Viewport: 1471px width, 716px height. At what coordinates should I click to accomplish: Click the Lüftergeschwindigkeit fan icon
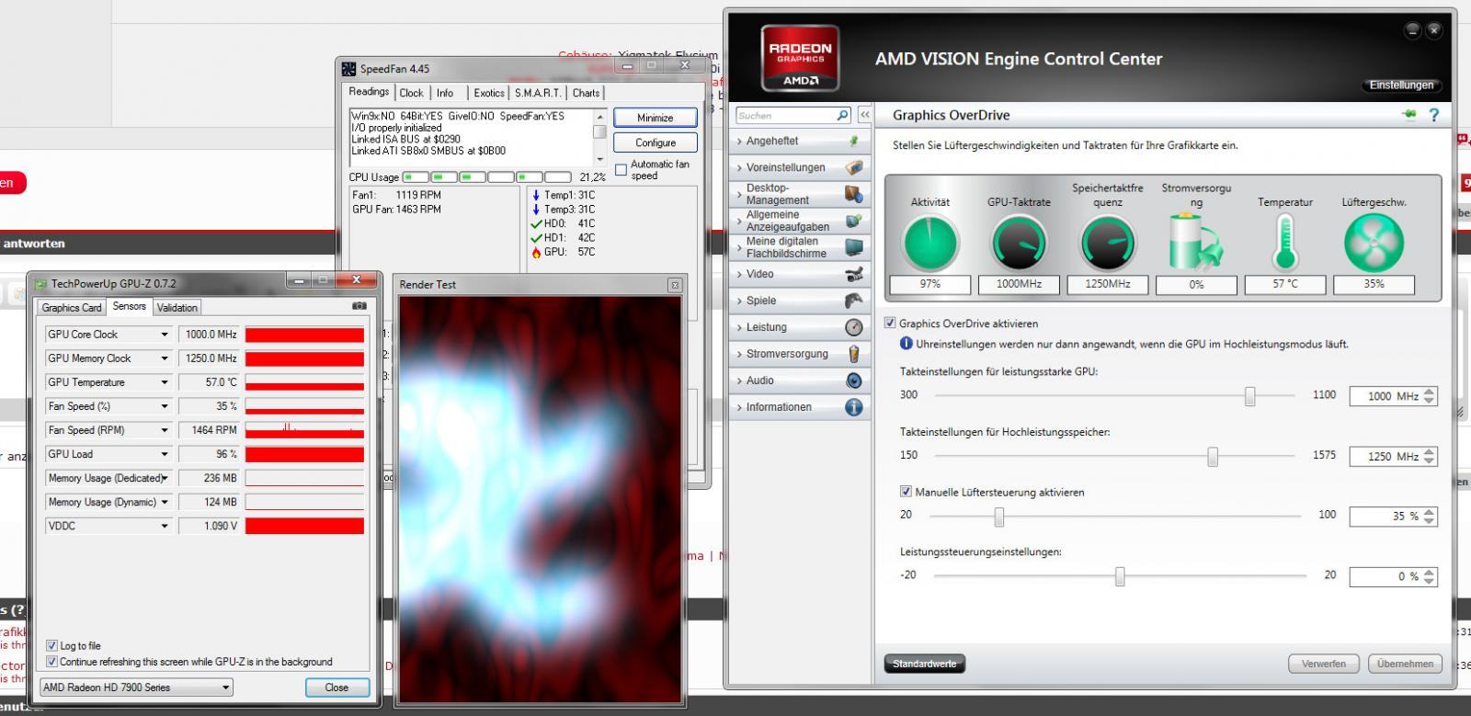point(1374,244)
